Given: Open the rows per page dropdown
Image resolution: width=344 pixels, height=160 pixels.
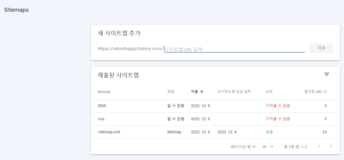Looking at the screenshot, I should tap(268, 147).
